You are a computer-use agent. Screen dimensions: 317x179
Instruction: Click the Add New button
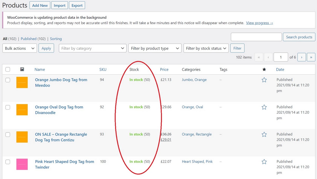(40, 5)
